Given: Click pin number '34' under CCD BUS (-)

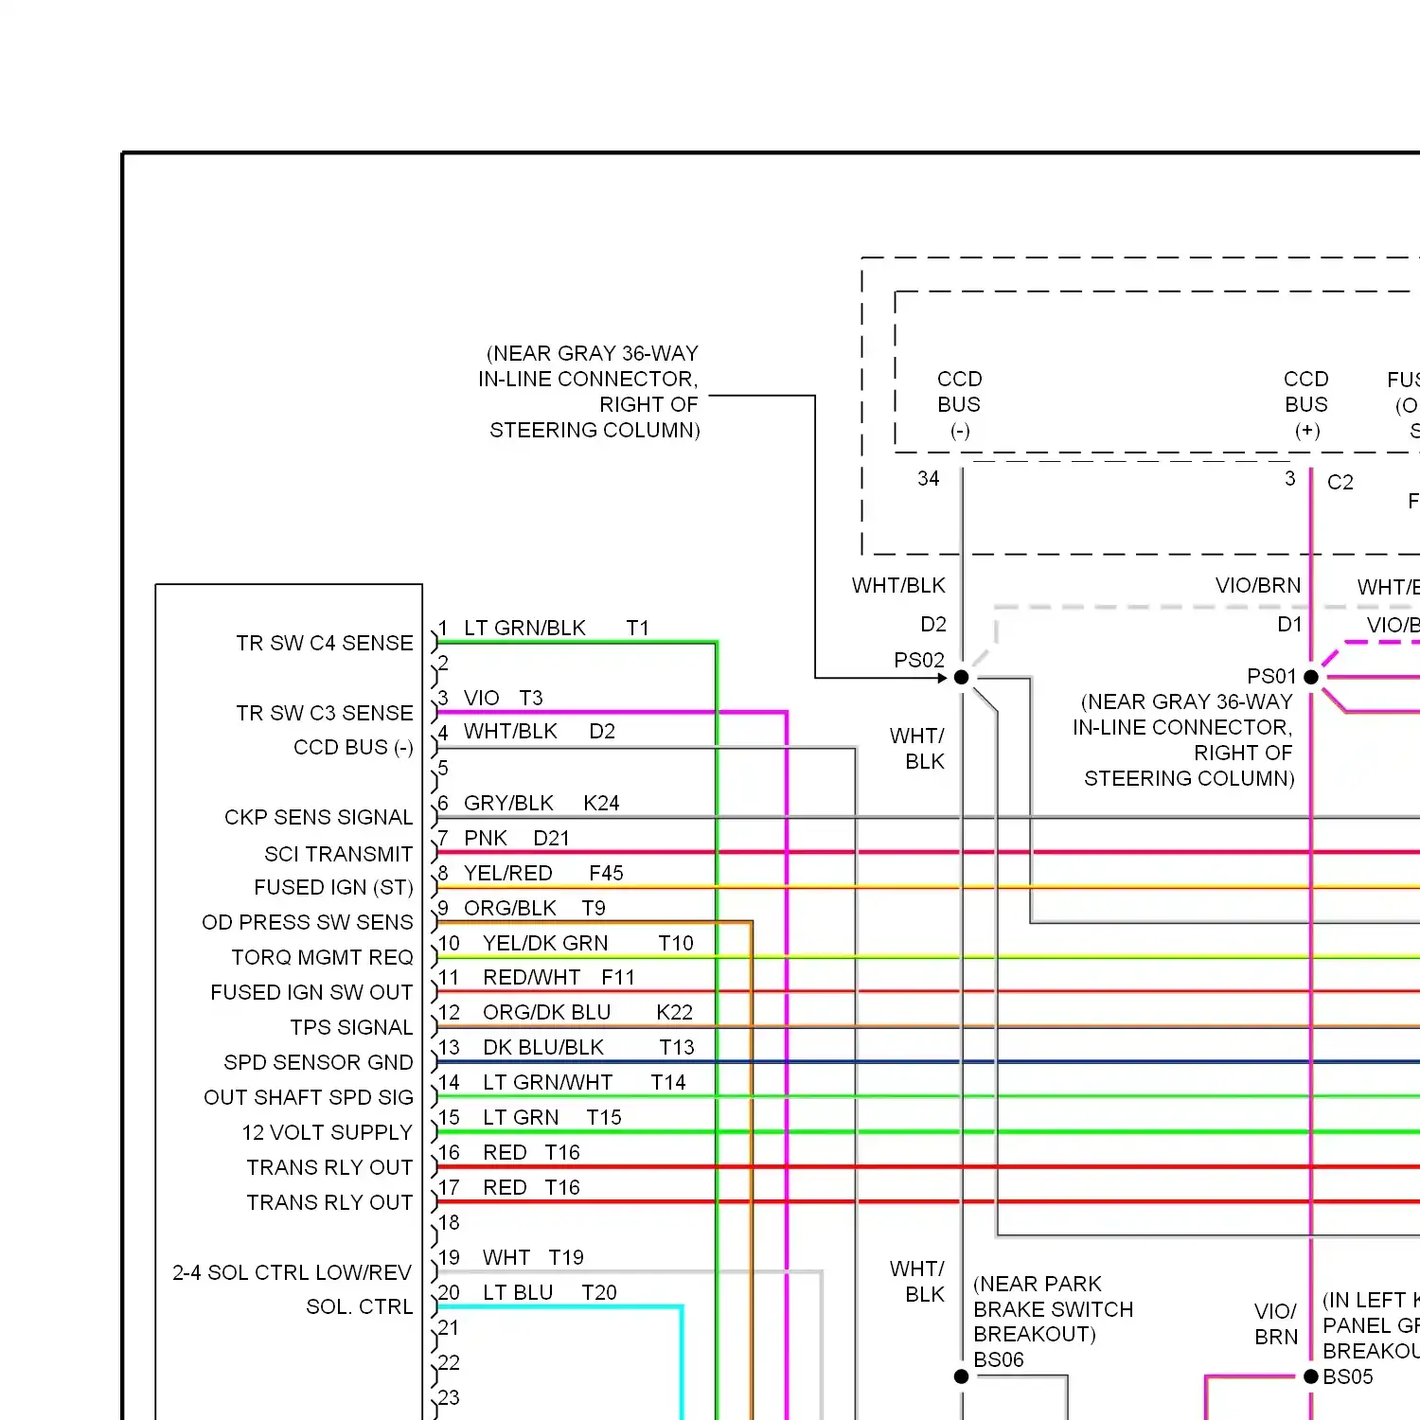Looking at the screenshot, I should click(929, 478).
